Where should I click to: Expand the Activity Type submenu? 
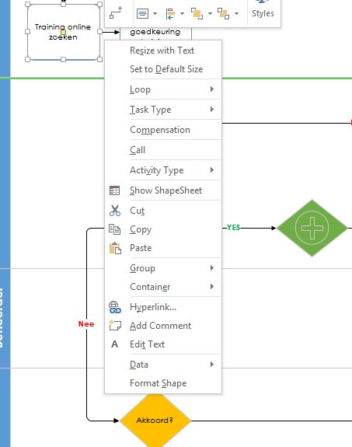point(163,170)
